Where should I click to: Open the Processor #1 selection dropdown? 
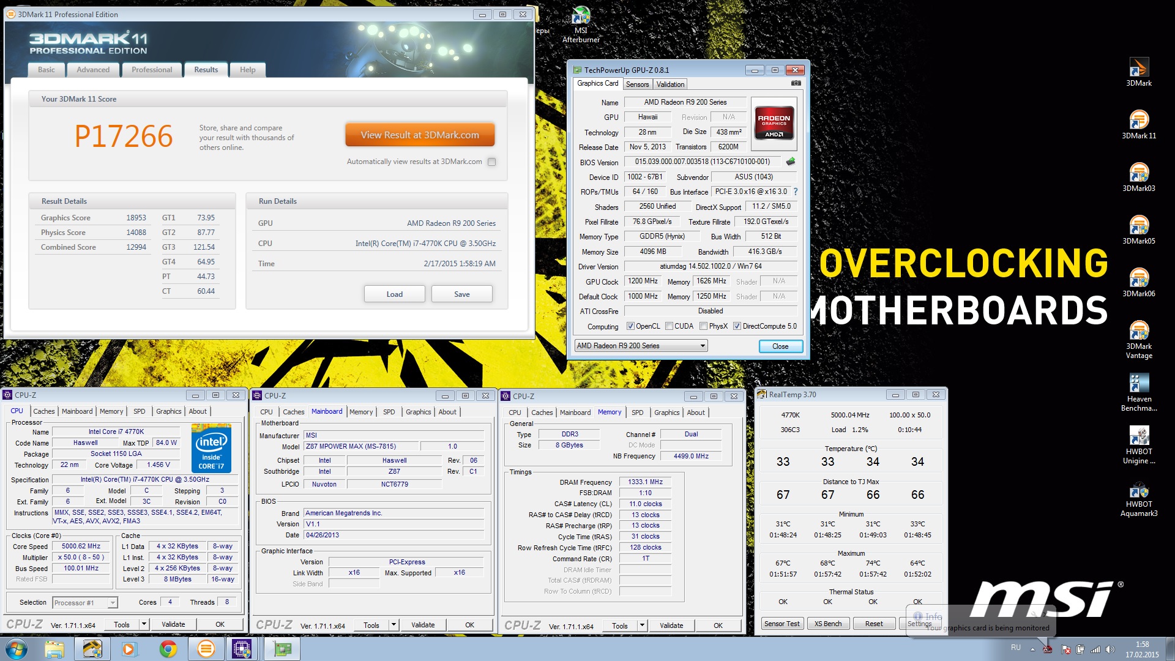click(x=84, y=603)
